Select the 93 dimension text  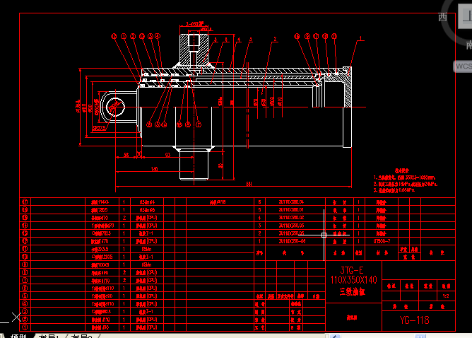pos(167,155)
